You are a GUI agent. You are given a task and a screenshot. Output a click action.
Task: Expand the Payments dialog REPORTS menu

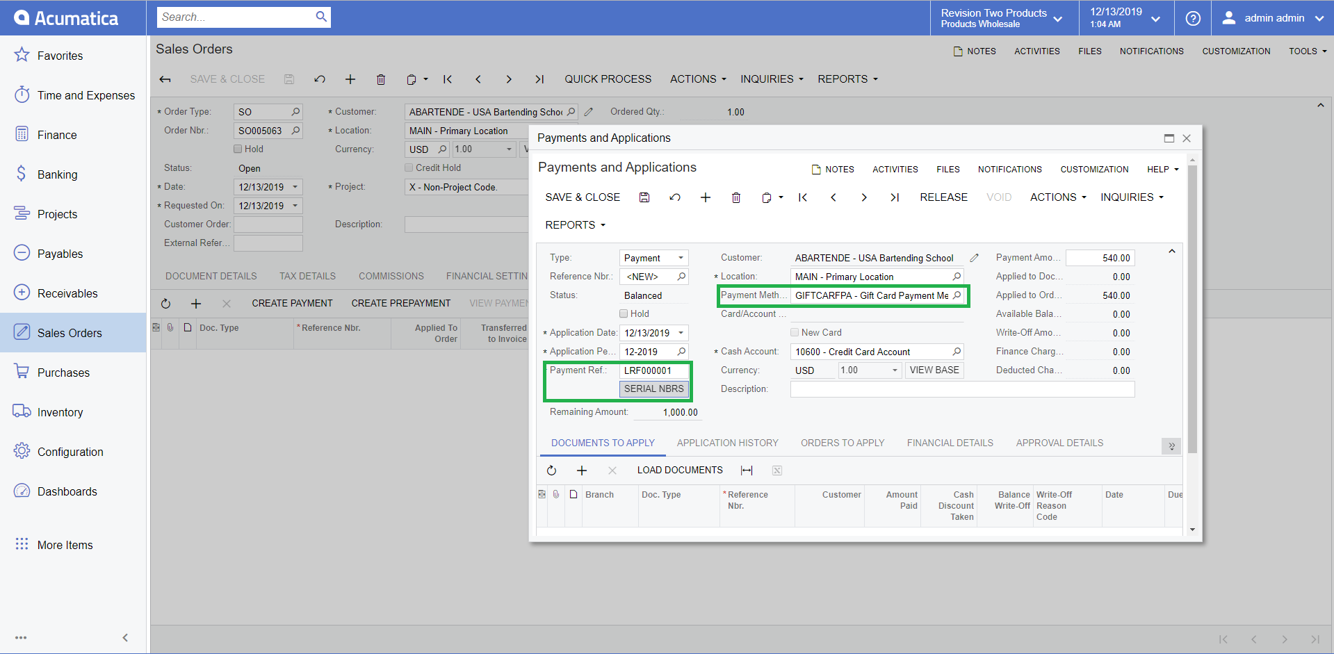pyautogui.click(x=575, y=225)
